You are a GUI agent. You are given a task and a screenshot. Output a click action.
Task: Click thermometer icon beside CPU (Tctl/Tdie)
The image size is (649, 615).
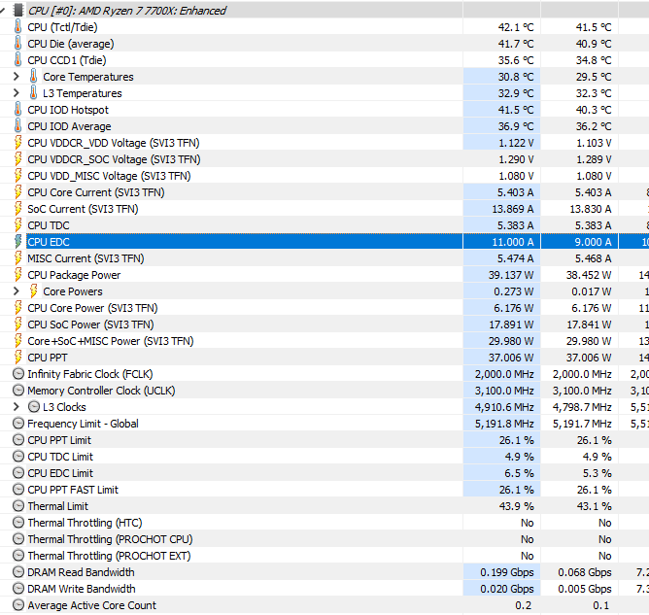click(x=17, y=27)
